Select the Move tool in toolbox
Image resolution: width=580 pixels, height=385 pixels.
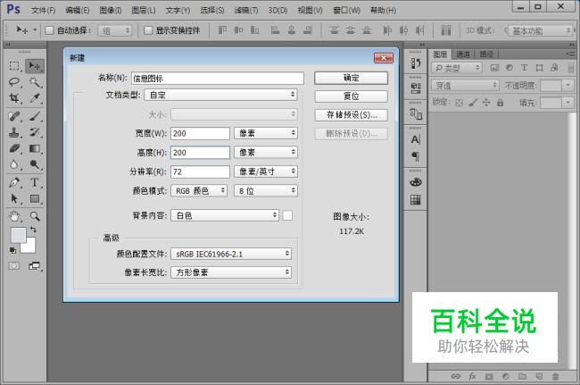click(x=35, y=66)
